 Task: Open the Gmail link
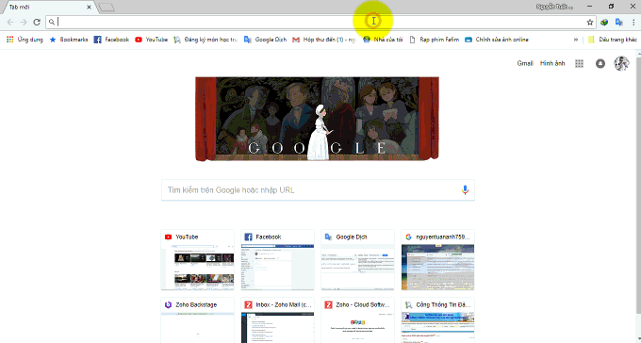point(525,63)
